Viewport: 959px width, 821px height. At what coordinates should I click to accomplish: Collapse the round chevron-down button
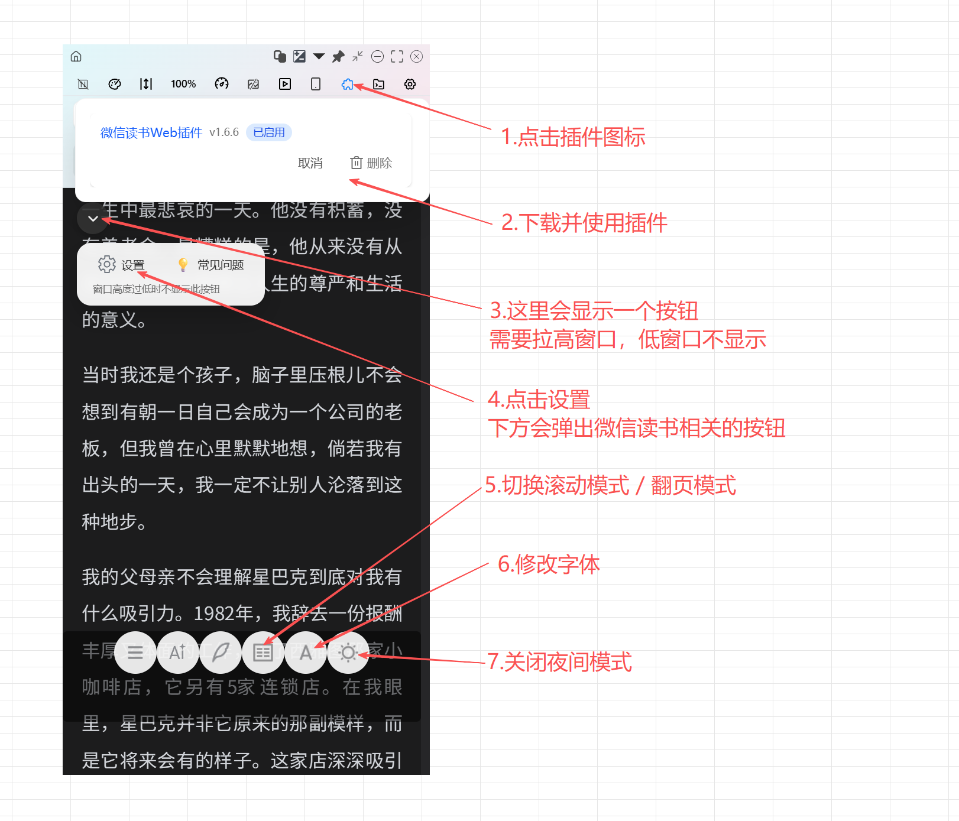pos(93,219)
